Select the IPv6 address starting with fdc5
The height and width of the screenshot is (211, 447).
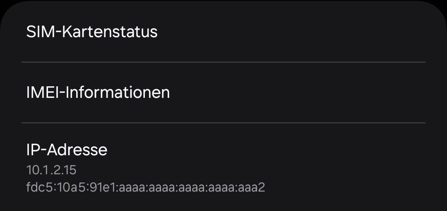[145, 187]
